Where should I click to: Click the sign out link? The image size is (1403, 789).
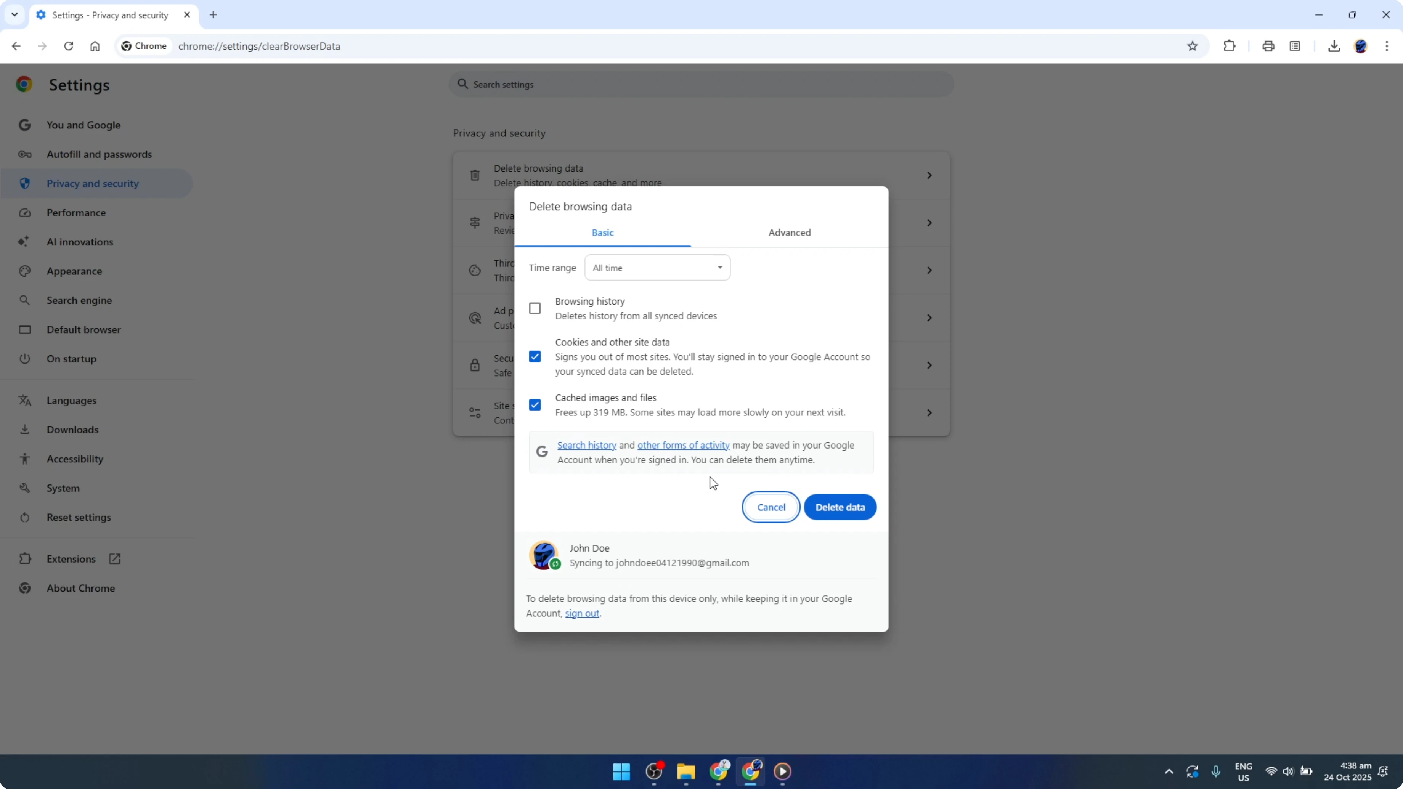(582, 614)
